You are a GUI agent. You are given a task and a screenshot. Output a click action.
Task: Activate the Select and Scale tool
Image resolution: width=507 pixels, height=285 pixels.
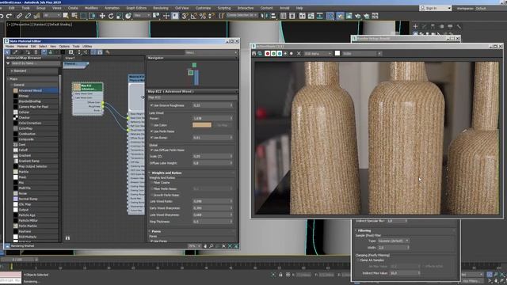[x=120, y=16]
